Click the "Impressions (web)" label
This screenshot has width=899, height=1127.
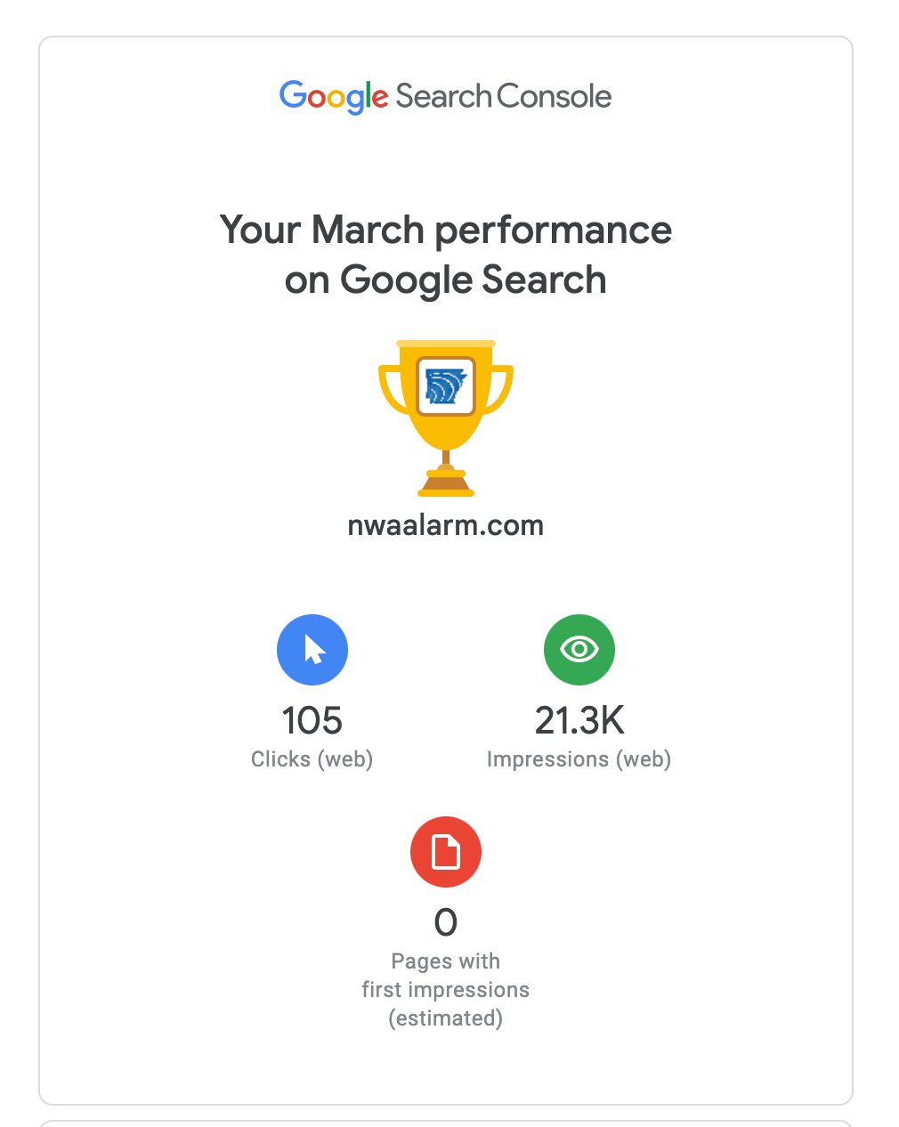click(579, 759)
